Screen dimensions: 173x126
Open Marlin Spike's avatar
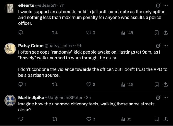[x=10, y=101]
